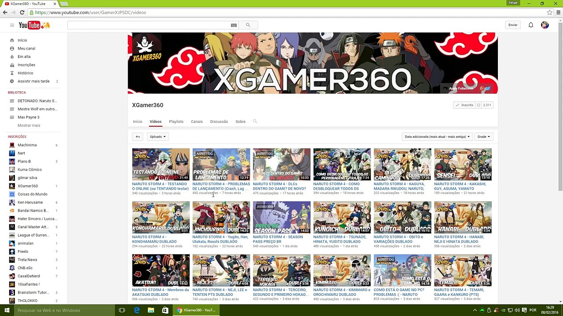The height and width of the screenshot is (316, 563).
Task: Open the on-screen keyboard icon in search box
Action: (x=234, y=25)
